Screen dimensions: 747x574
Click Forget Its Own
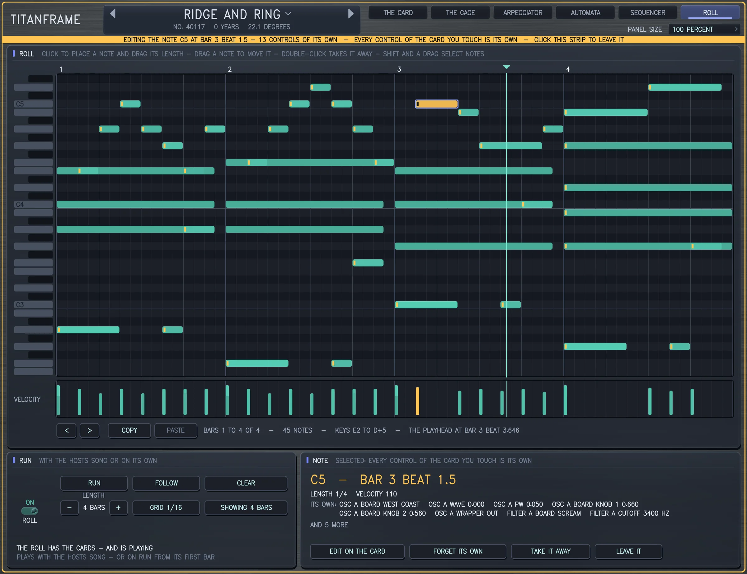[458, 551]
